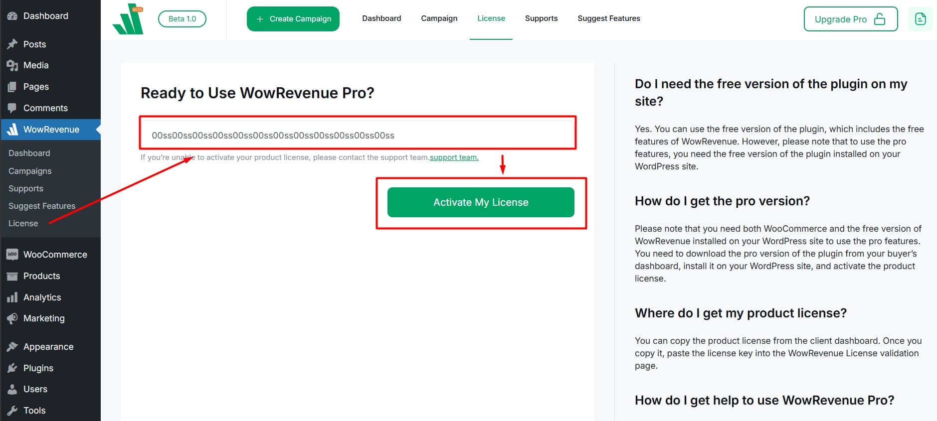Open Dashboard under WowRevenue submenu
937x421 pixels.
(29, 153)
